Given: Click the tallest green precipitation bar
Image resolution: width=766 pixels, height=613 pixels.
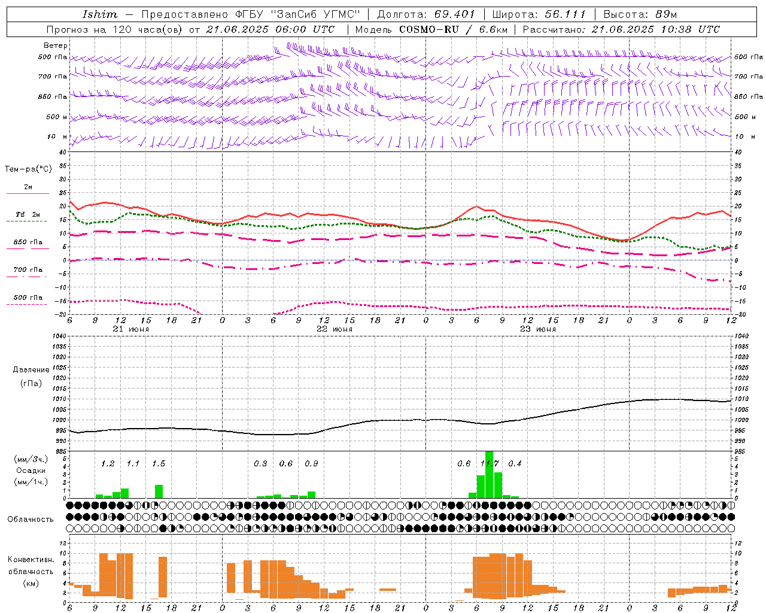Looking at the screenshot, I should click(490, 475).
